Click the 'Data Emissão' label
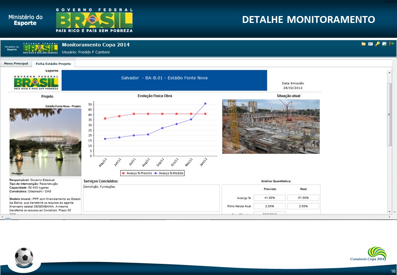397x275 pixels. click(x=293, y=83)
